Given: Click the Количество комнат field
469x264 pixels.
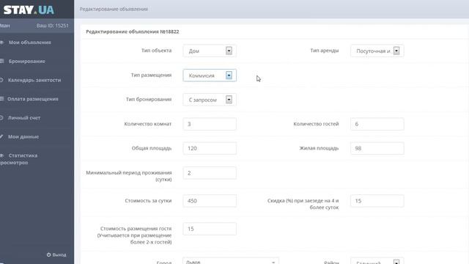Looking at the screenshot, I should tap(210, 124).
